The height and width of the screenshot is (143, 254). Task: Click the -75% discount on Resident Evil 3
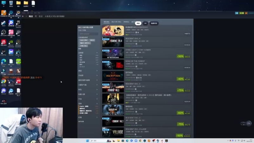point(180,90)
